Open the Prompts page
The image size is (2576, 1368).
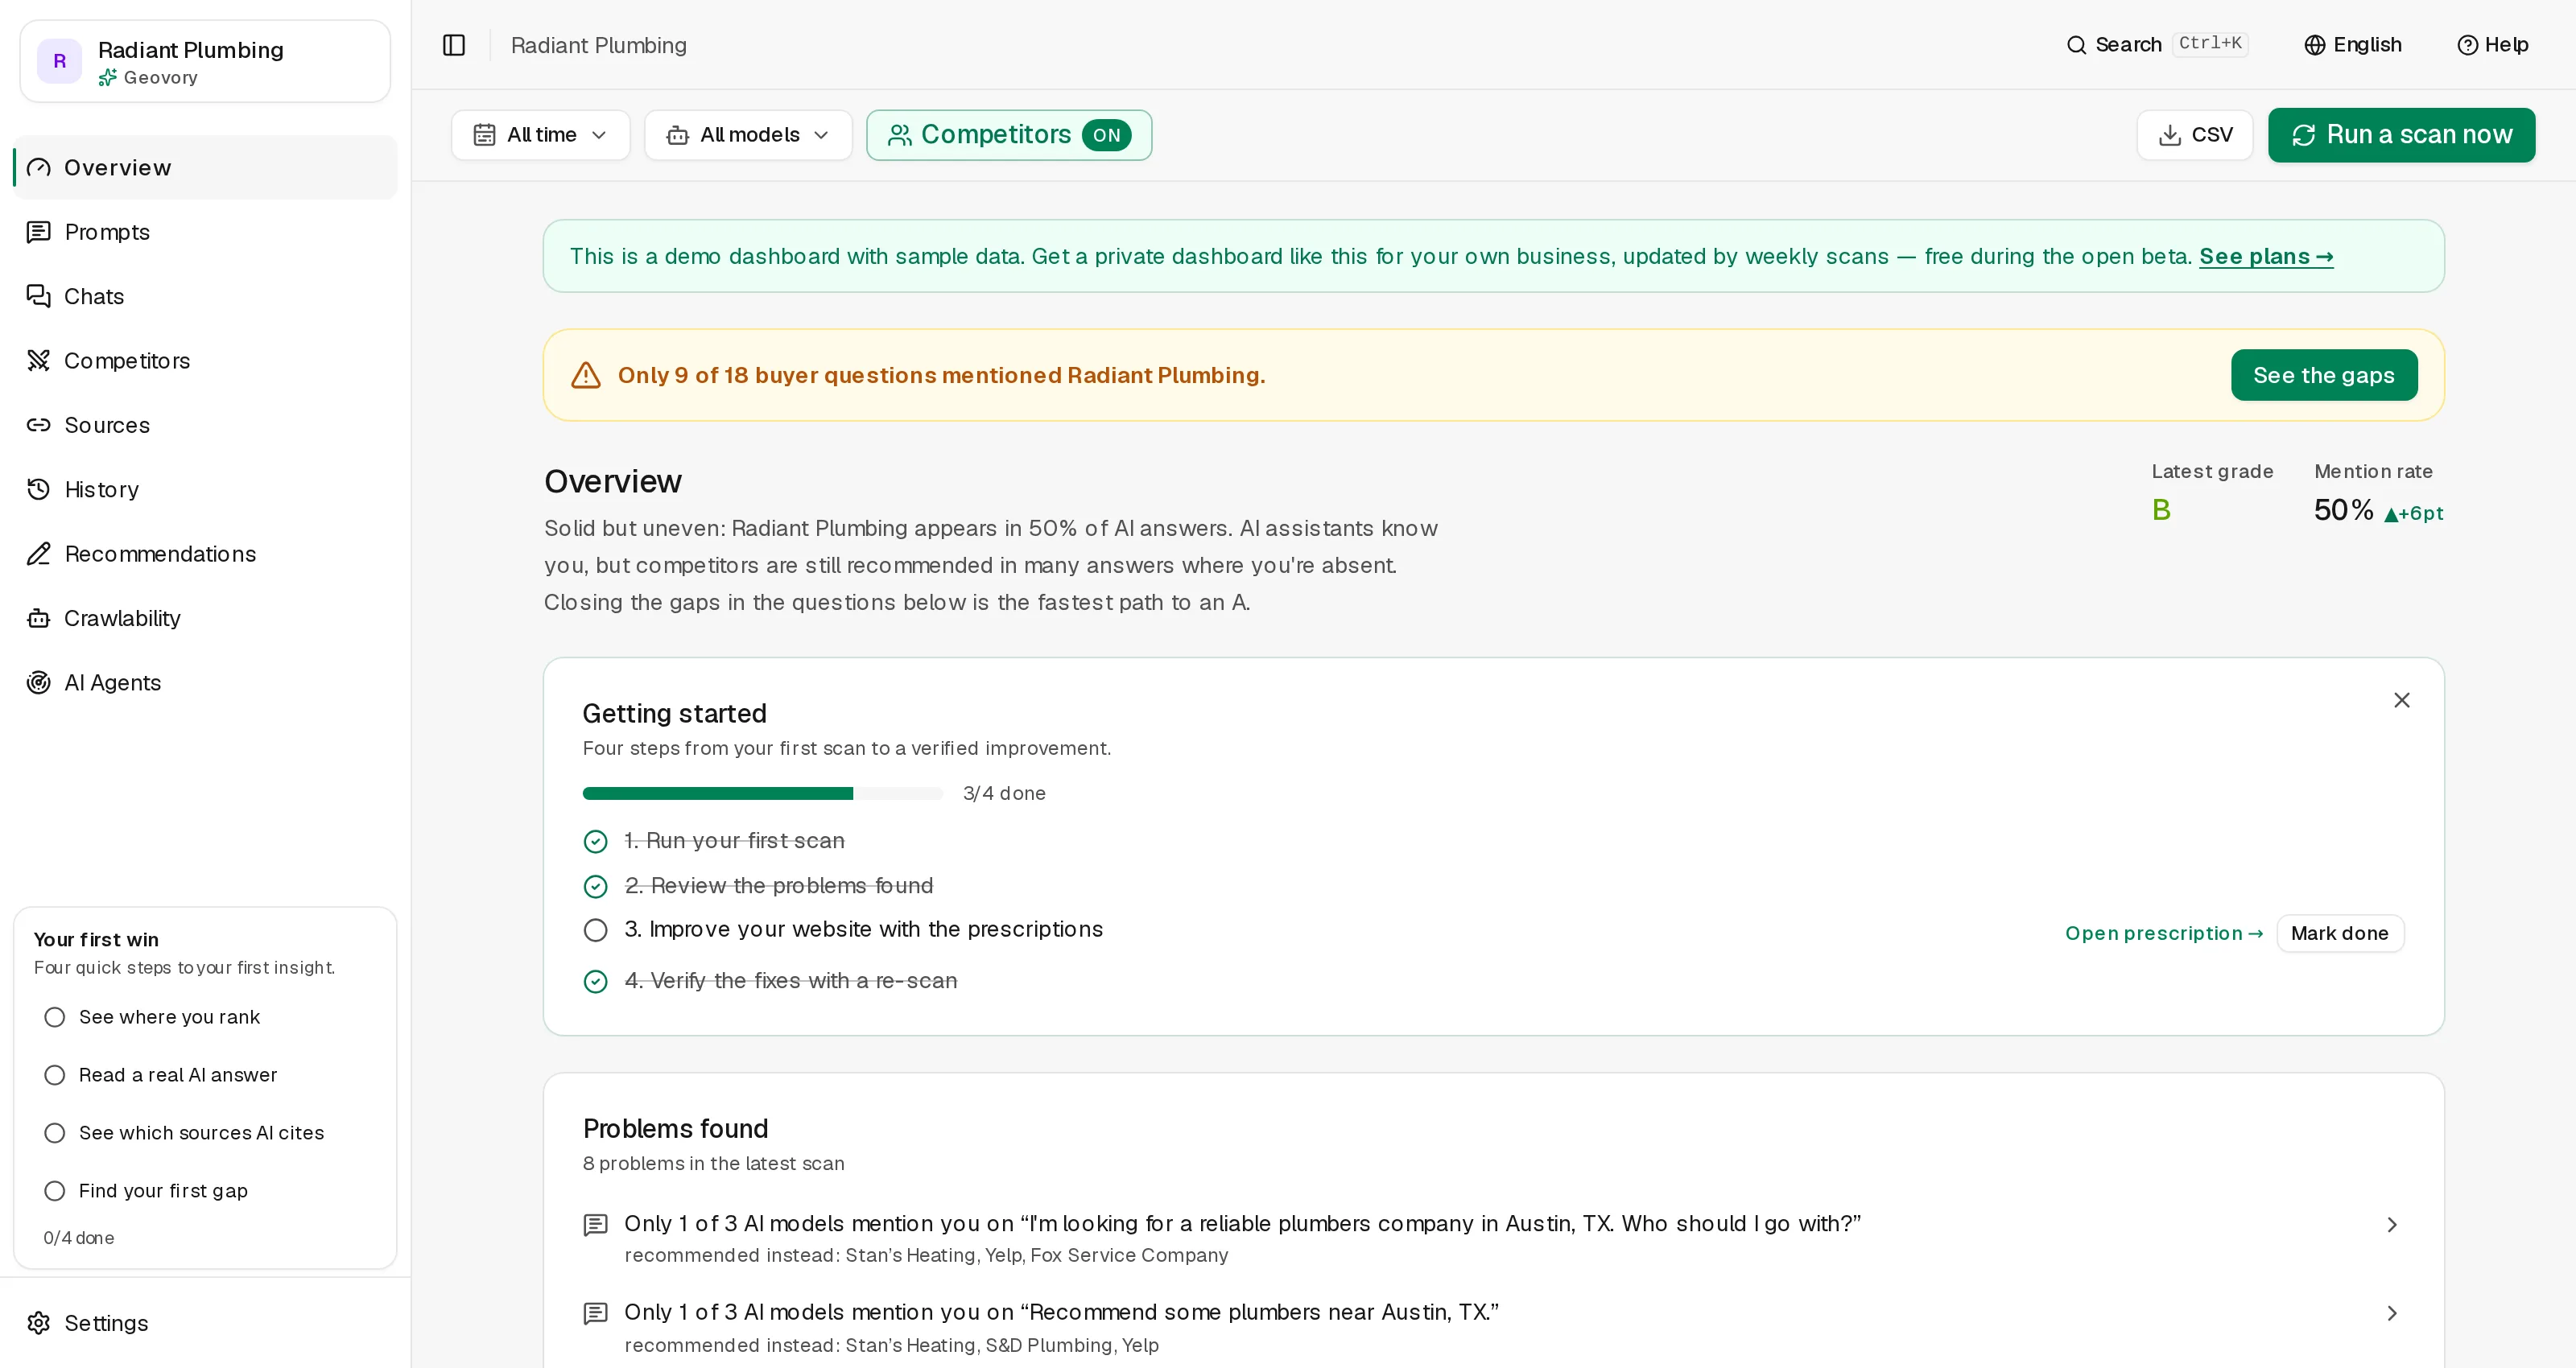pos(205,232)
